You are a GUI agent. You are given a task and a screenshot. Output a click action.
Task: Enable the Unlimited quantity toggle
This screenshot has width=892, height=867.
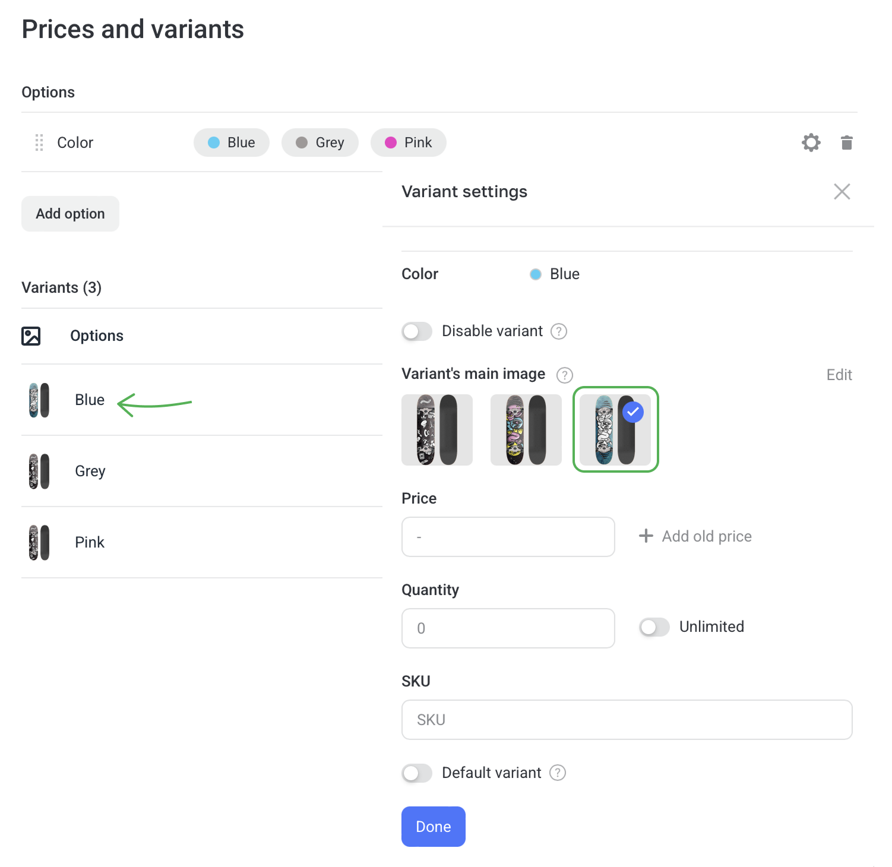(x=654, y=627)
